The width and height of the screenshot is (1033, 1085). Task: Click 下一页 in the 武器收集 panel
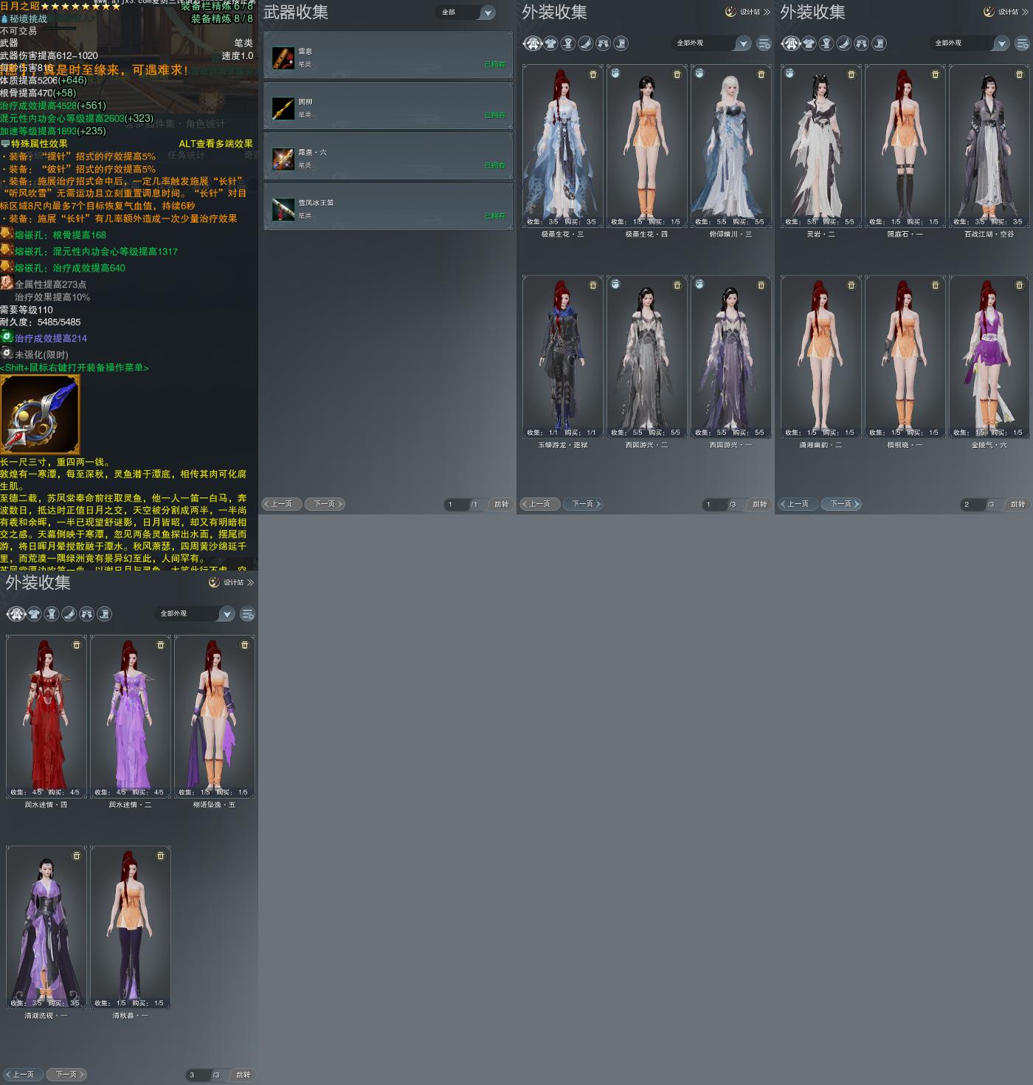(325, 504)
